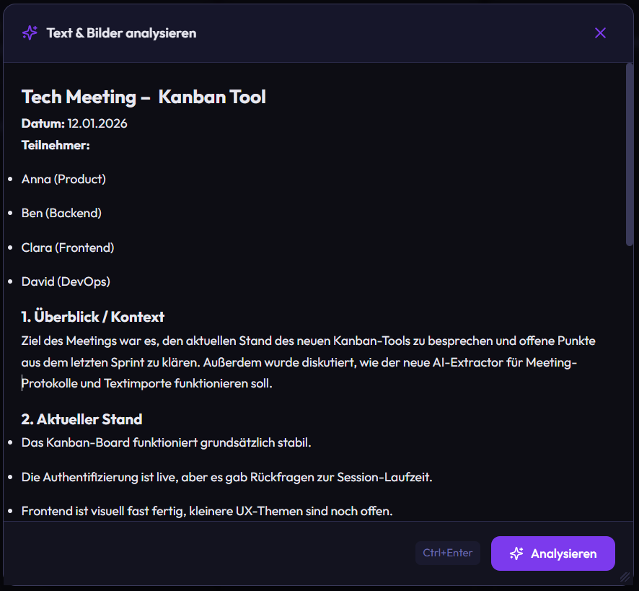Click the heading '2. Aktueller Stand'
This screenshot has height=591, width=639.
click(82, 419)
